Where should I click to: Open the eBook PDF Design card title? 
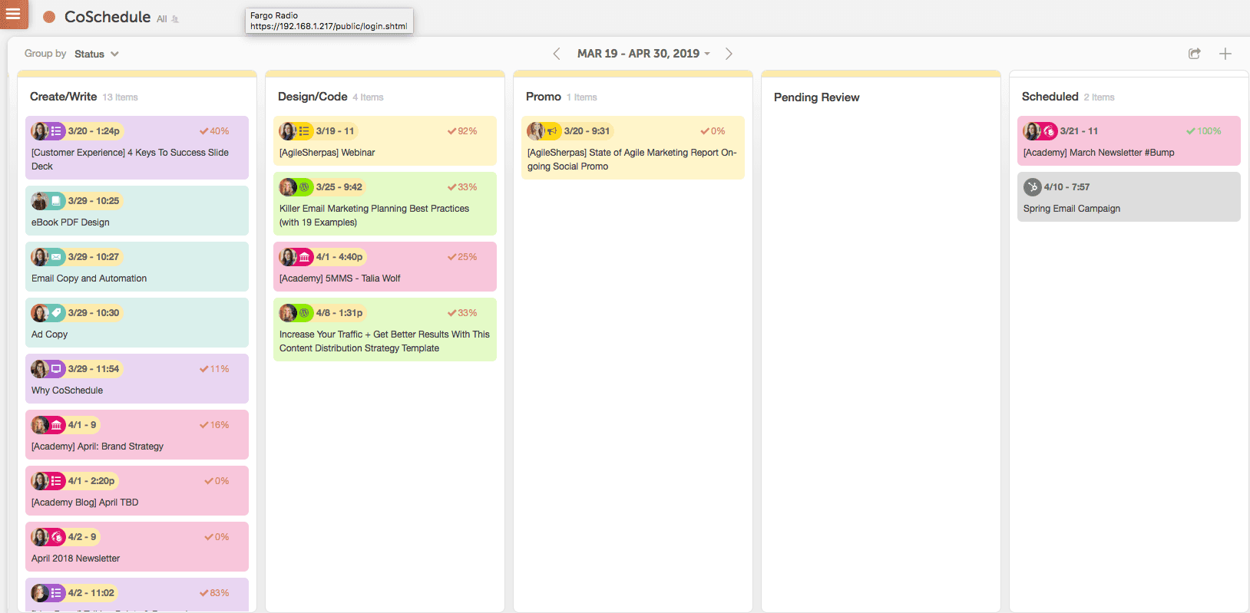coord(71,222)
